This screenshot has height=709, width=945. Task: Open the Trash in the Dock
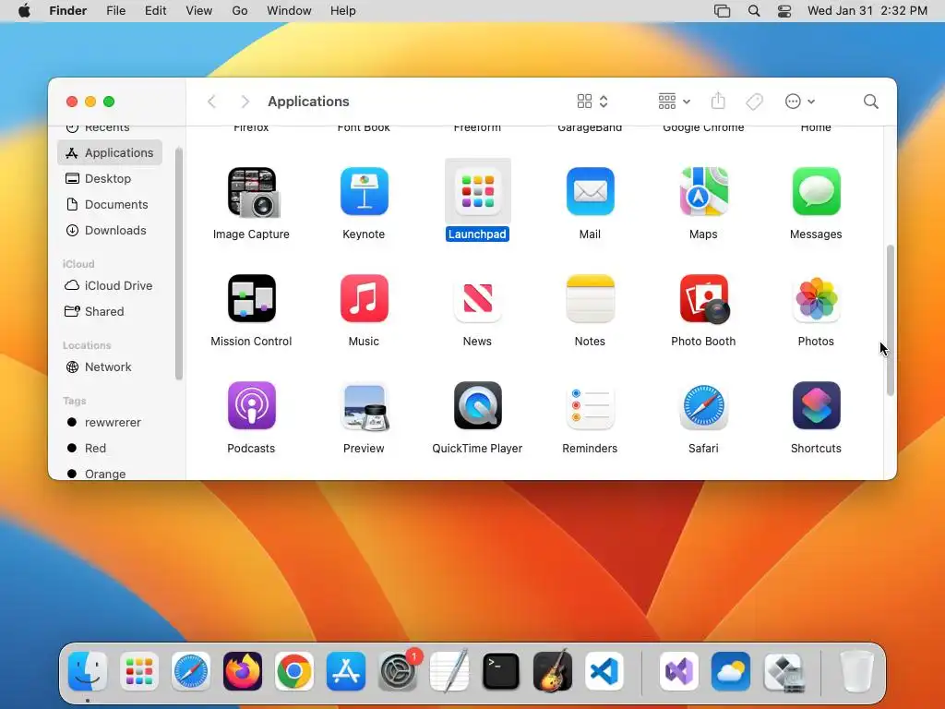[x=856, y=670]
